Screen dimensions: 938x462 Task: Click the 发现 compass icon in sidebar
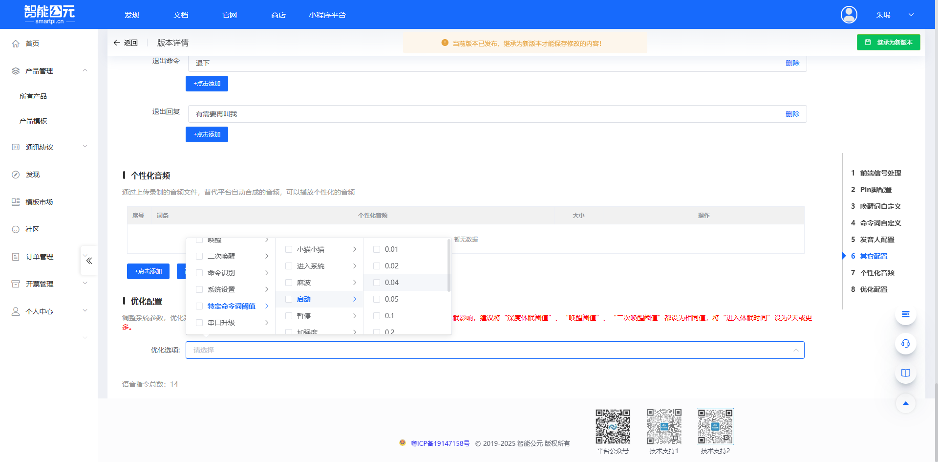pos(15,174)
